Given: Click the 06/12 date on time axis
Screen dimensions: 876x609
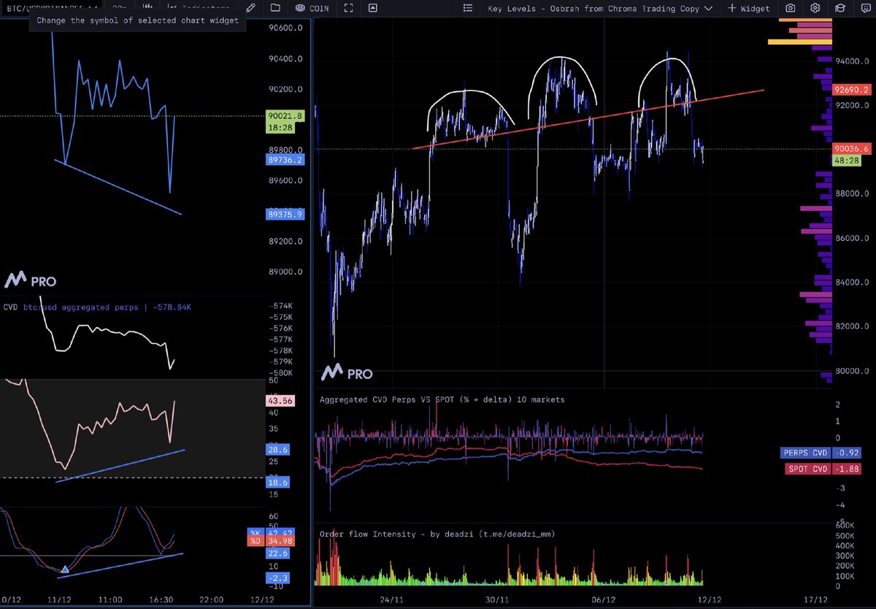Looking at the screenshot, I should (x=602, y=600).
